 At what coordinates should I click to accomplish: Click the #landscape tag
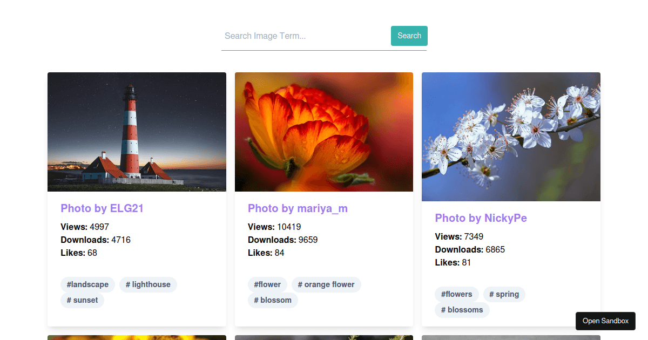point(87,284)
